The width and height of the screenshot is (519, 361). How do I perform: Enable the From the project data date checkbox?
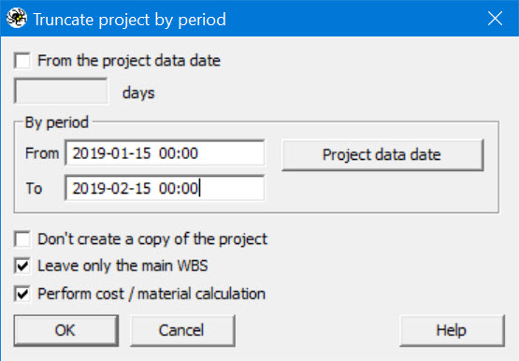point(22,61)
